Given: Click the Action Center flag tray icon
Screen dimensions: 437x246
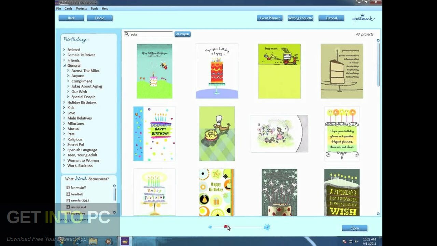Looking at the screenshot, I should click(344, 241).
